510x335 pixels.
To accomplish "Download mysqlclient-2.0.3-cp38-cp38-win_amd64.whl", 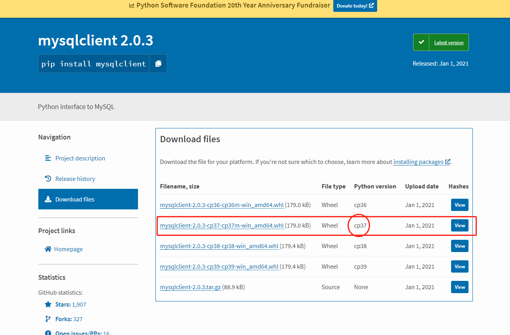I will point(219,246).
